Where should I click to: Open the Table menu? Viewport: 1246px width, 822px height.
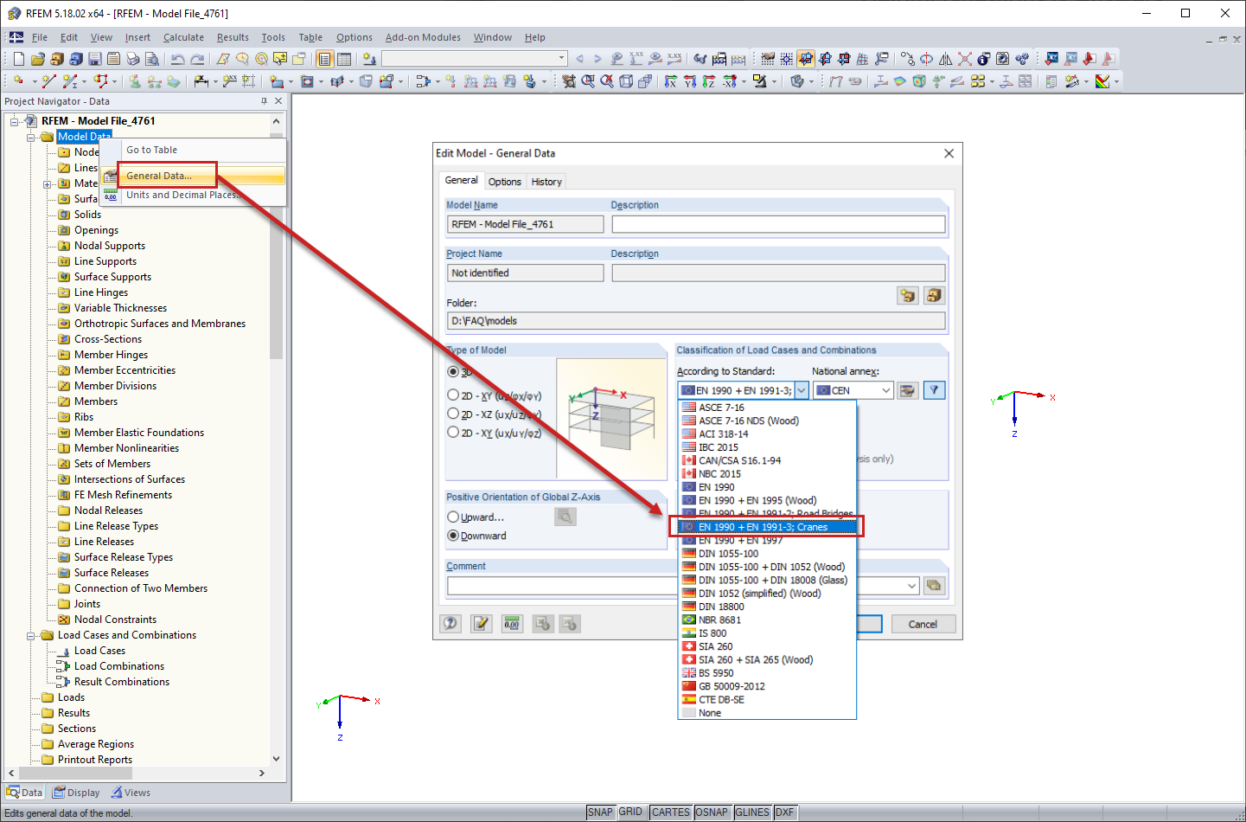[310, 37]
